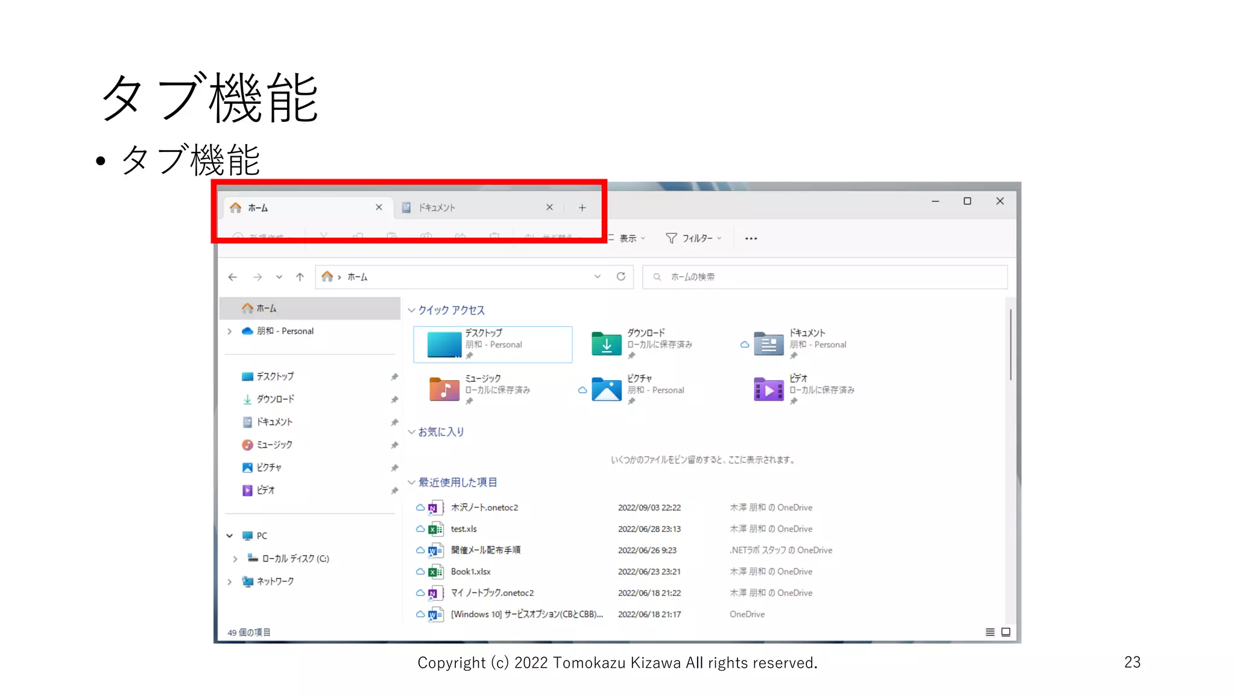Switch to details view icon in status bar

(990, 632)
